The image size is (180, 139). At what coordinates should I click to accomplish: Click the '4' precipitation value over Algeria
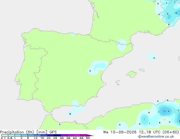[x=169, y=111]
